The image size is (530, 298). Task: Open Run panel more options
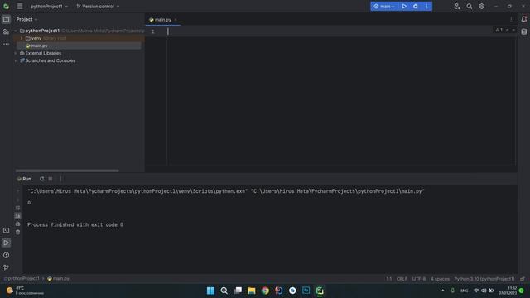point(60,179)
